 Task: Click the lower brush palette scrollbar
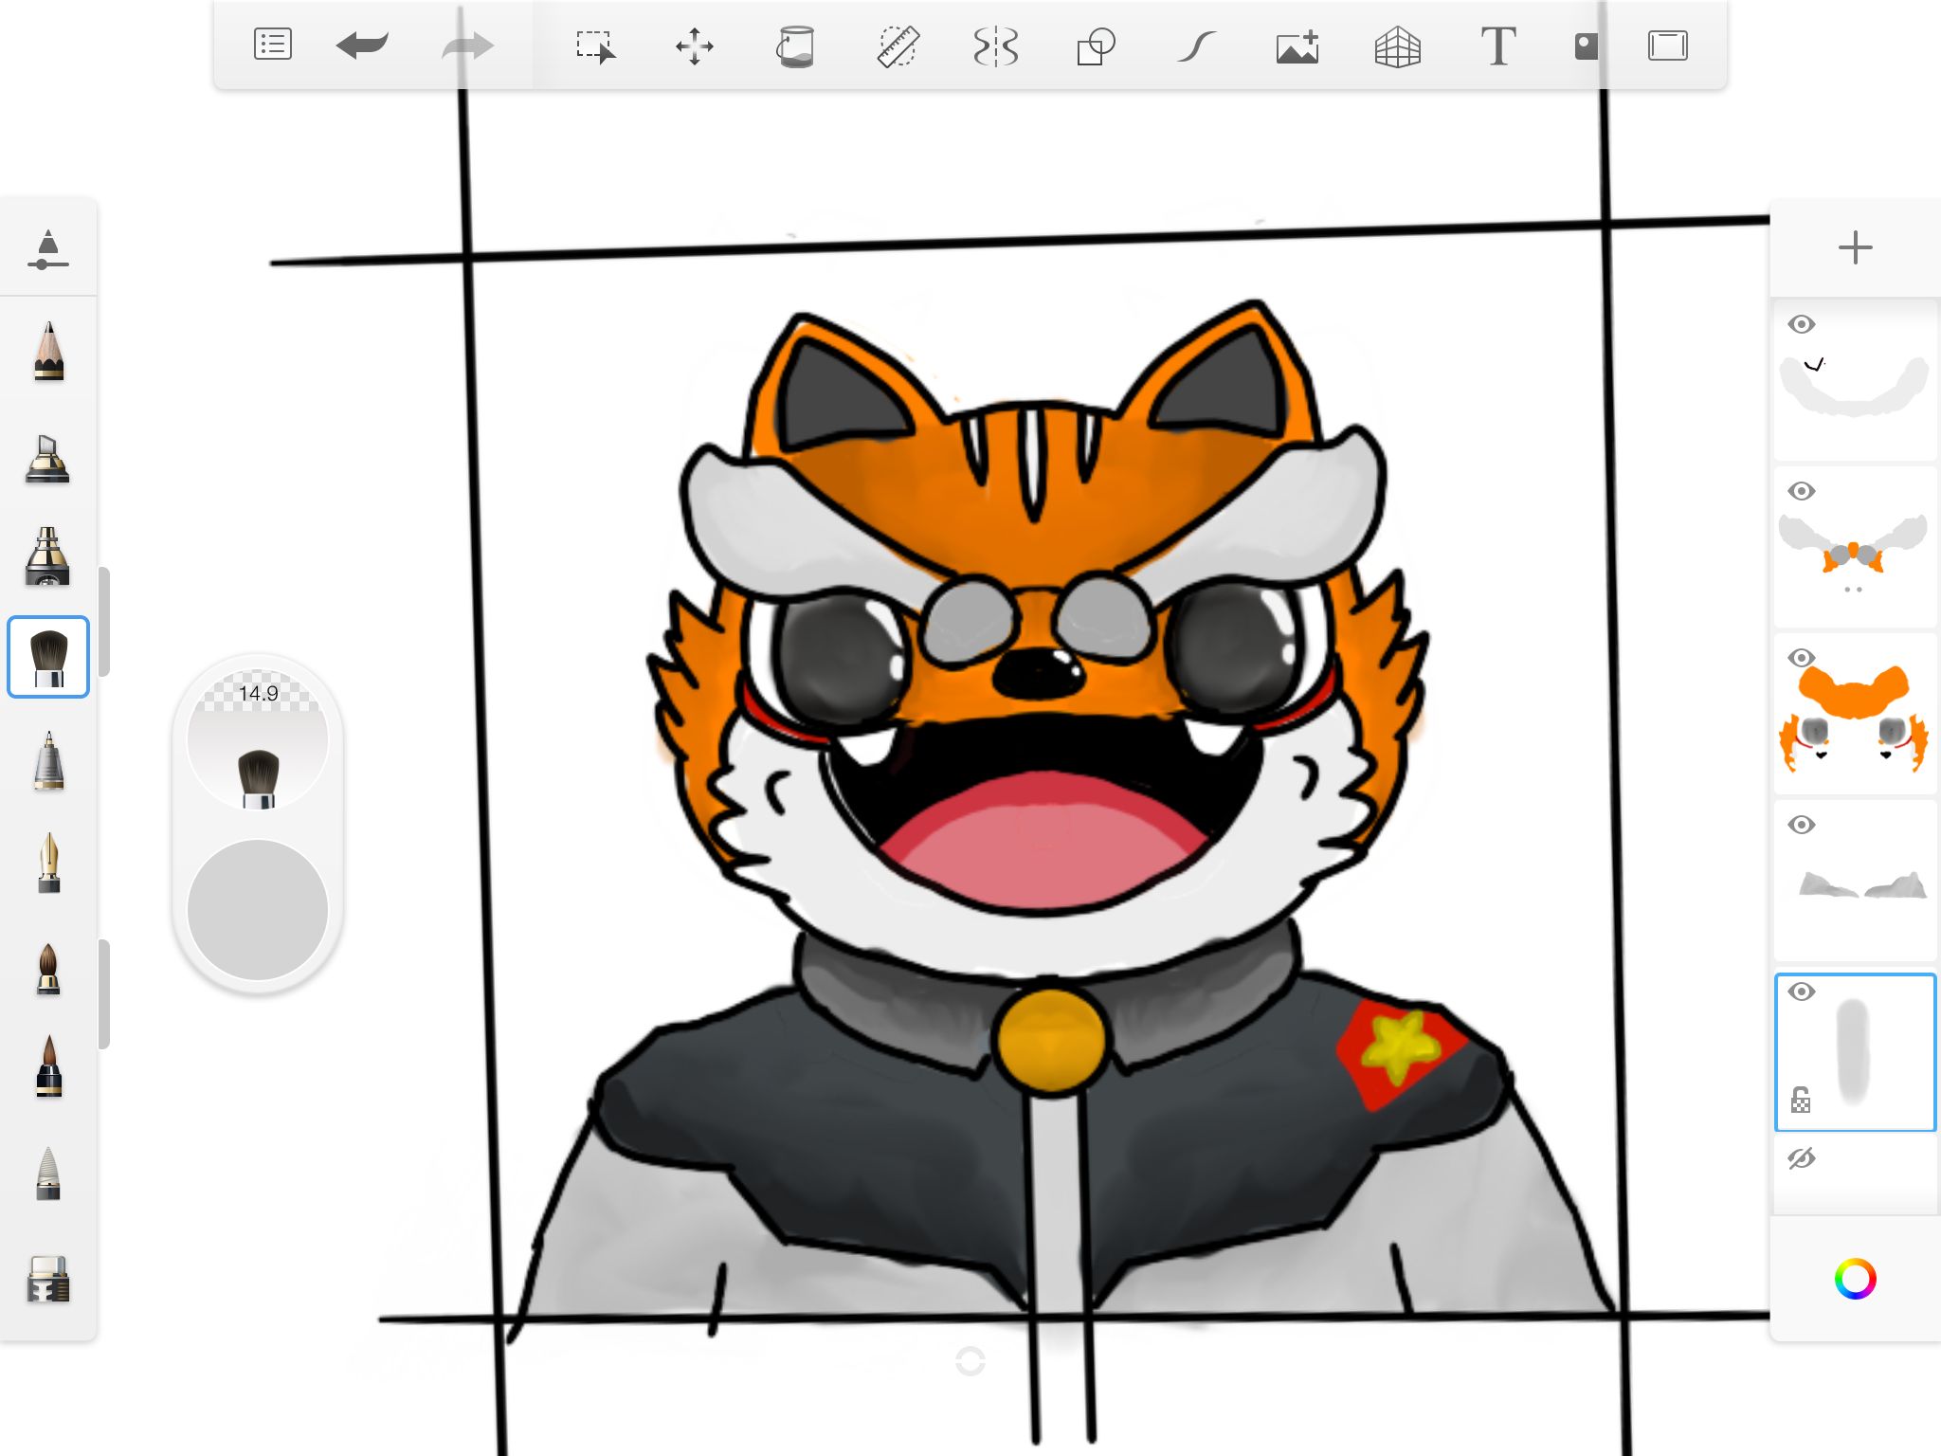coord(104,993)
